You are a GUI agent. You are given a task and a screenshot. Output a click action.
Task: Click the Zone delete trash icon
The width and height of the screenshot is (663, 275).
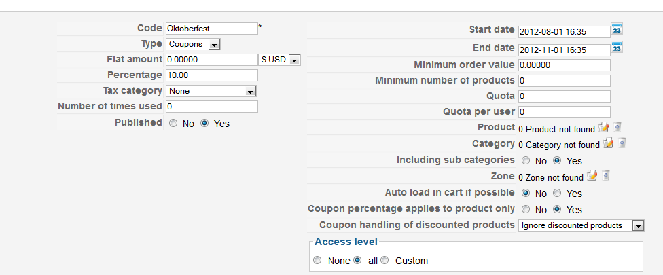point(606,175)
